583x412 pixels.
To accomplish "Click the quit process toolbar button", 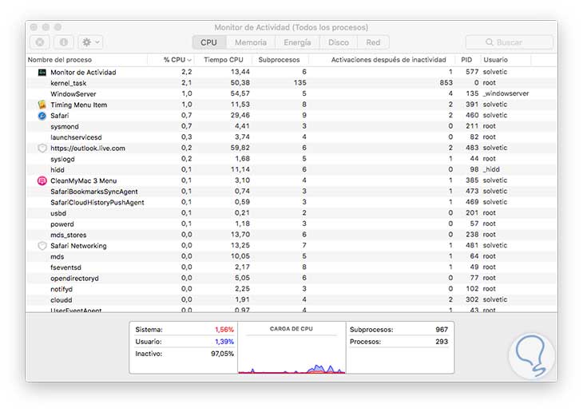I will tap(40, 42).
